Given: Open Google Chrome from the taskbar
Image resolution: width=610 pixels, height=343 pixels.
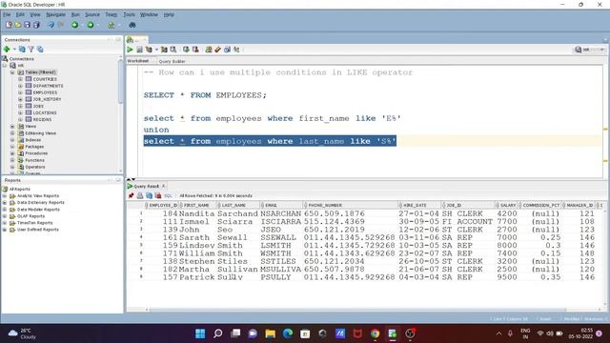Looking at the screenshot, I should pos(375,333).
